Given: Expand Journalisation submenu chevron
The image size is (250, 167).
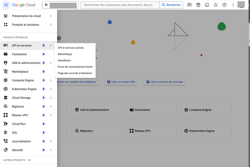Looking at the screenshot, I should 51,141.
